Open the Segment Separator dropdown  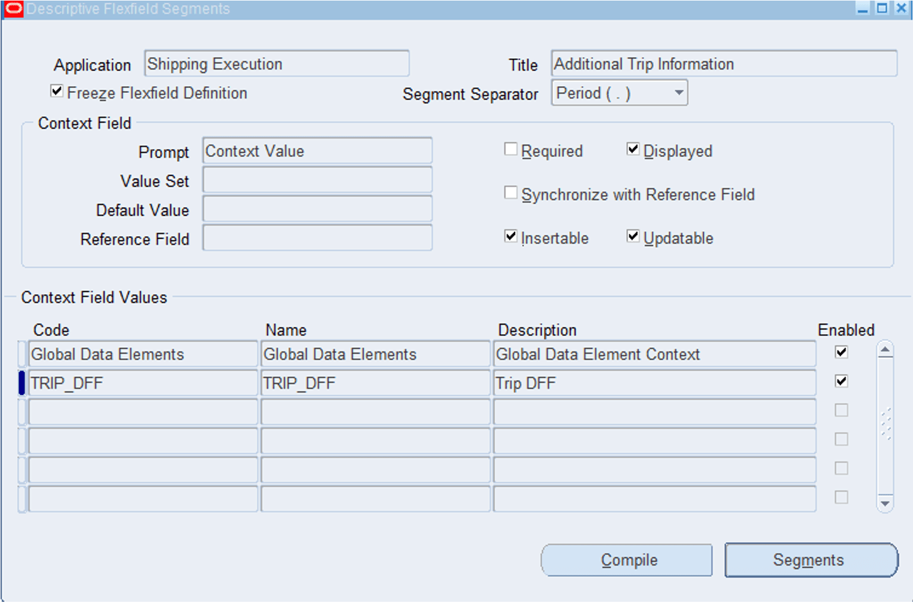click(678, 93)
